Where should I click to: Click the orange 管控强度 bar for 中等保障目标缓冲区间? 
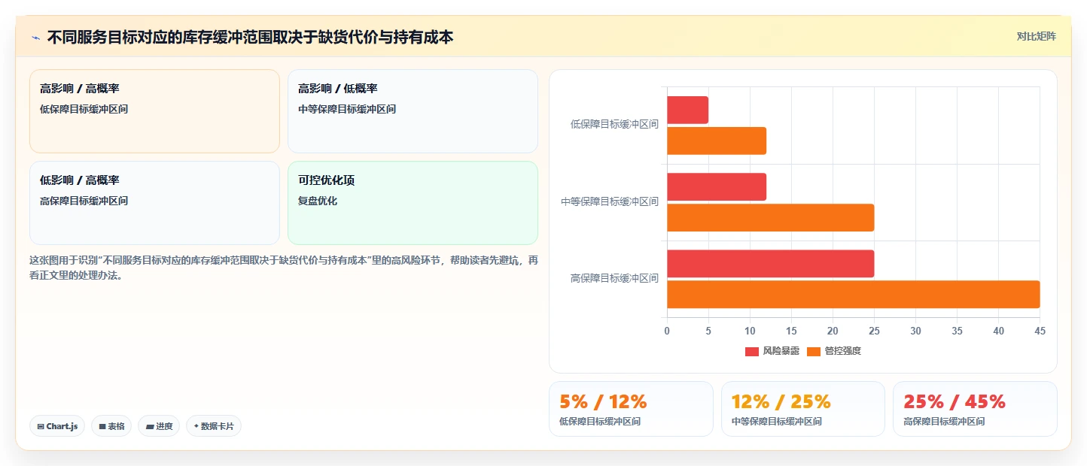coord(770,218)
